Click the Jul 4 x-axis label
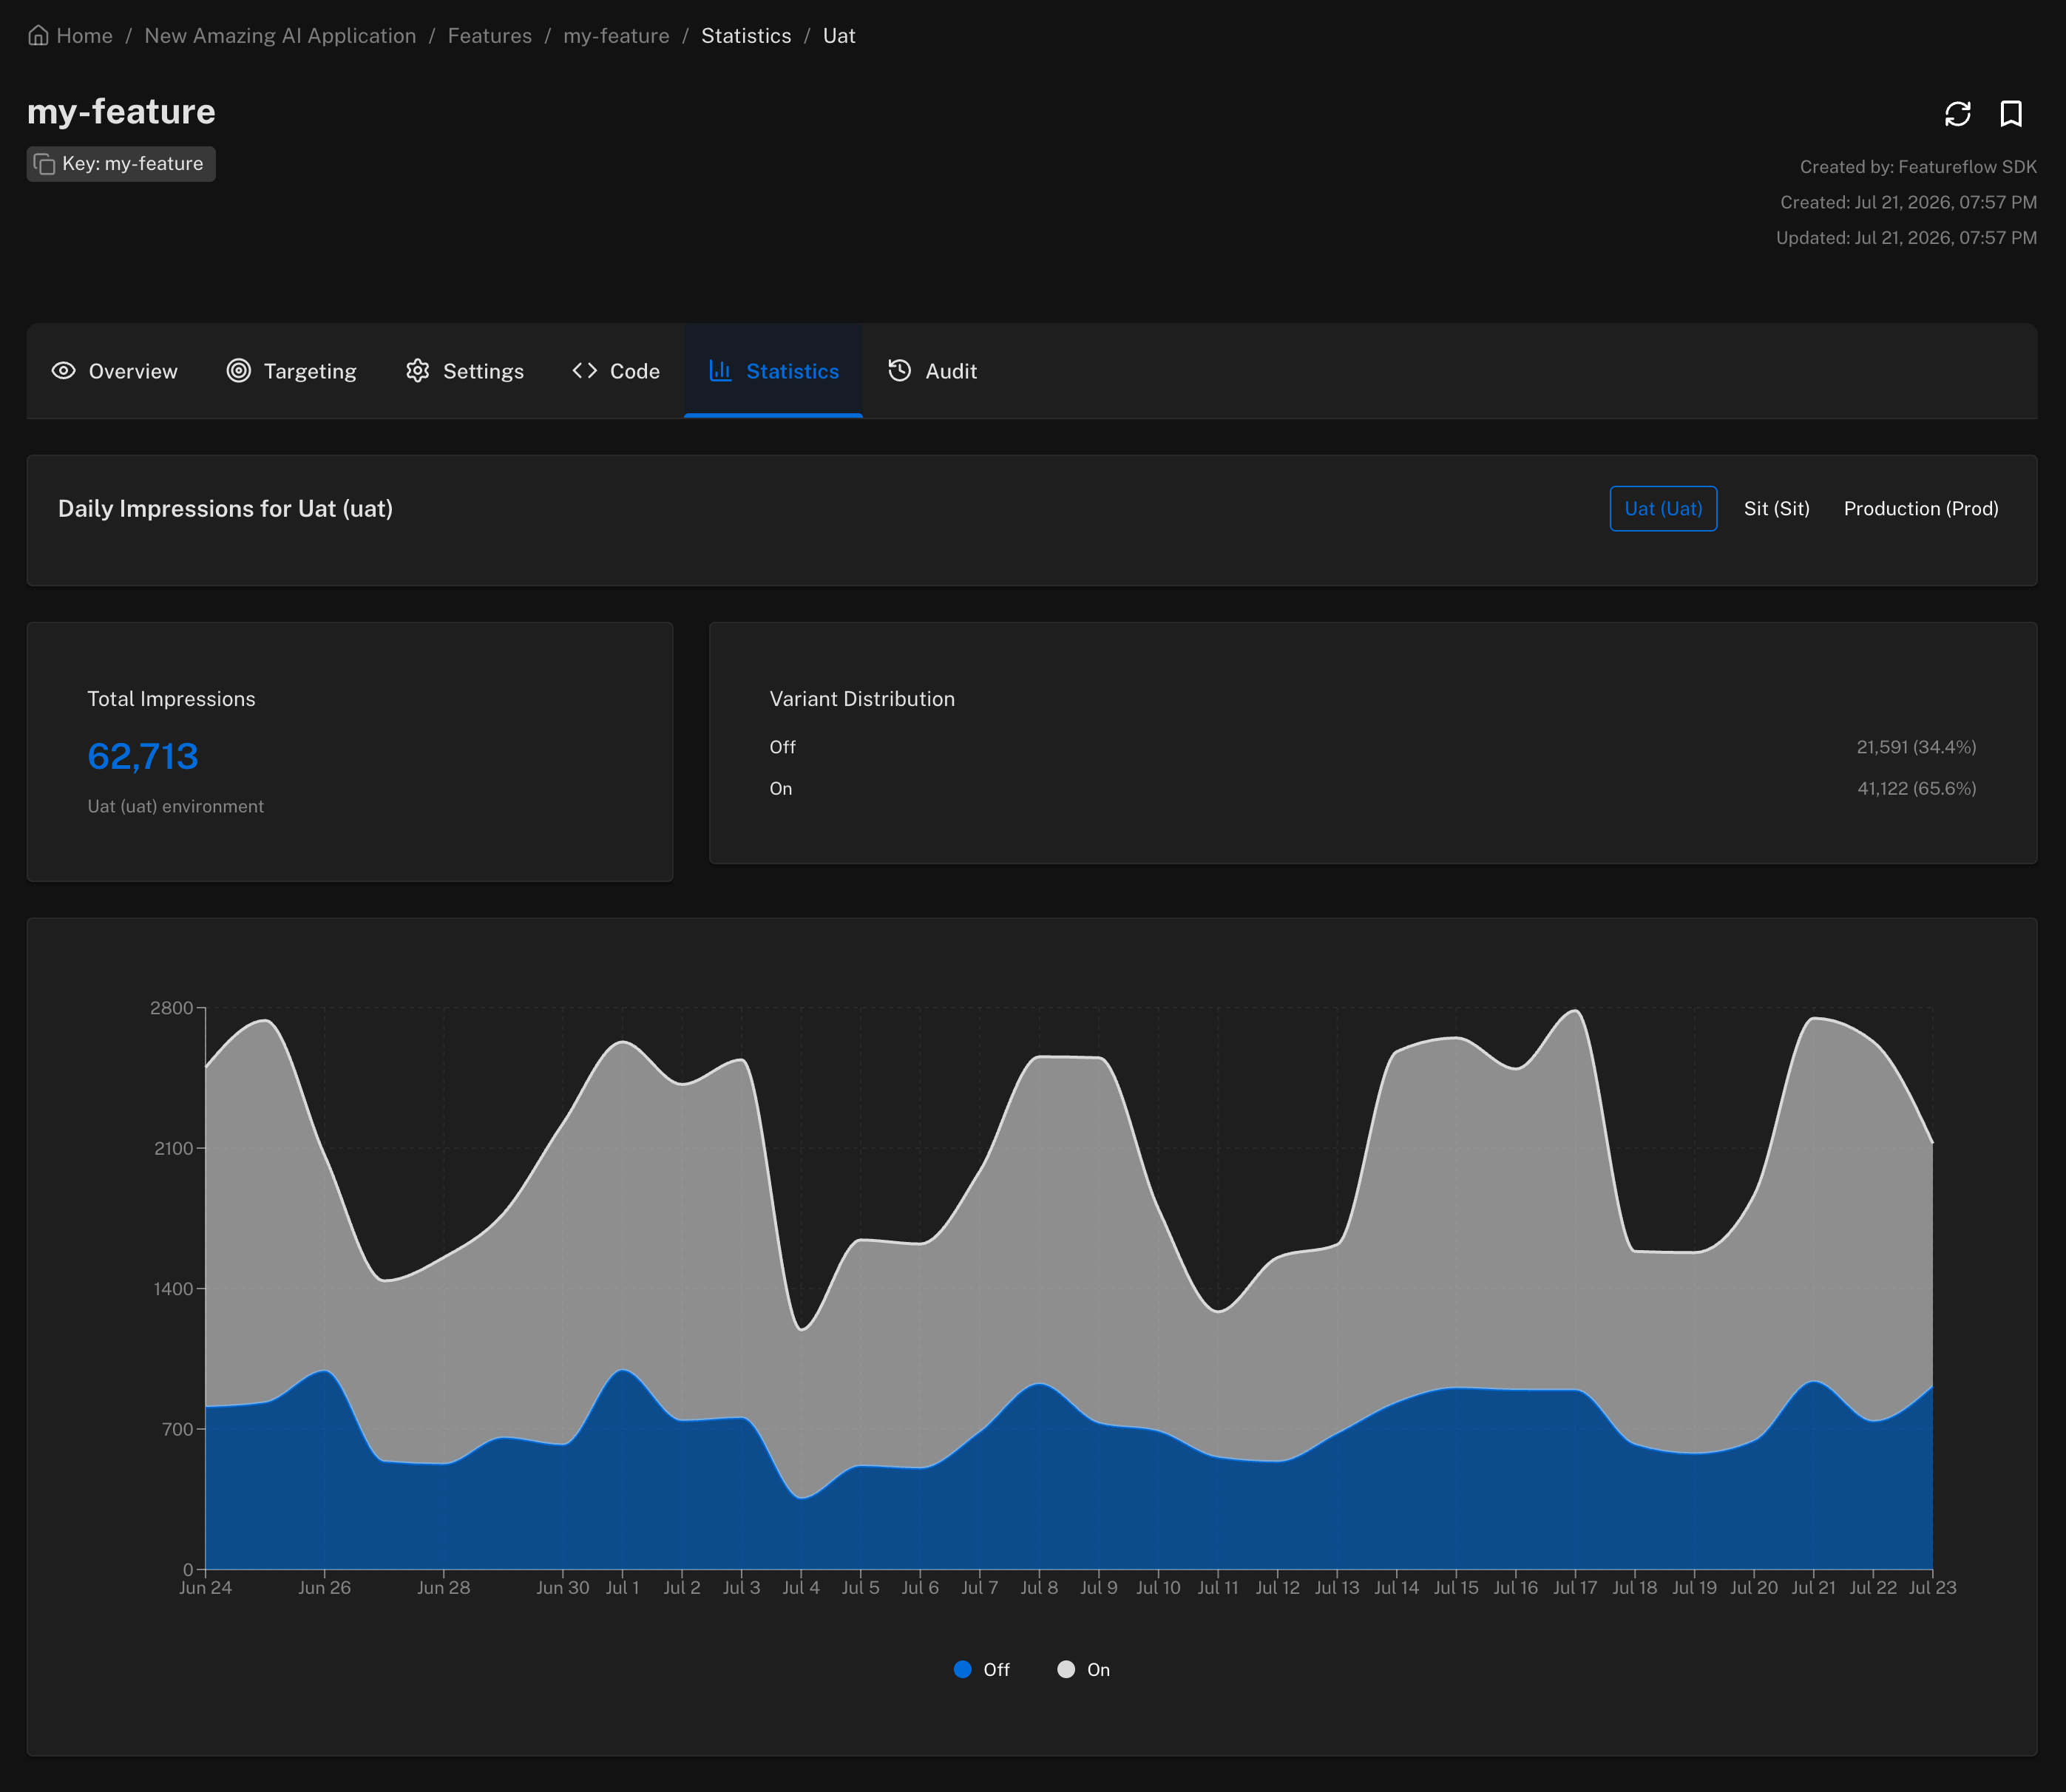Image resolution: width=2066 pixels, height=1792 pixels. [800, 1587]
